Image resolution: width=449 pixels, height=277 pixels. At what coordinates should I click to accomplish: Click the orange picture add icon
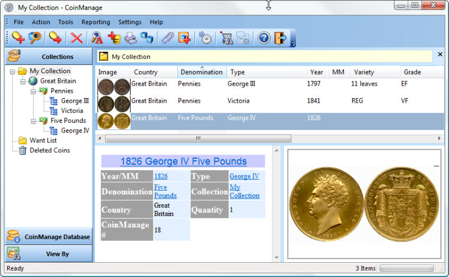click(x=184, y=38)
